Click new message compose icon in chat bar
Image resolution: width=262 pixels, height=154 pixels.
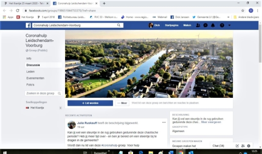point(237,146)
